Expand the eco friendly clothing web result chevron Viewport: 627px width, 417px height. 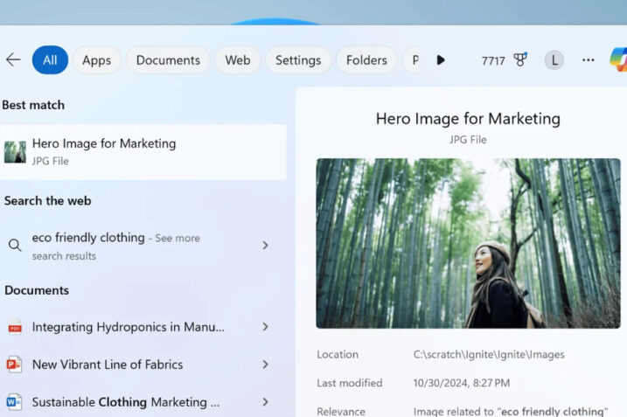coord(265,246)
